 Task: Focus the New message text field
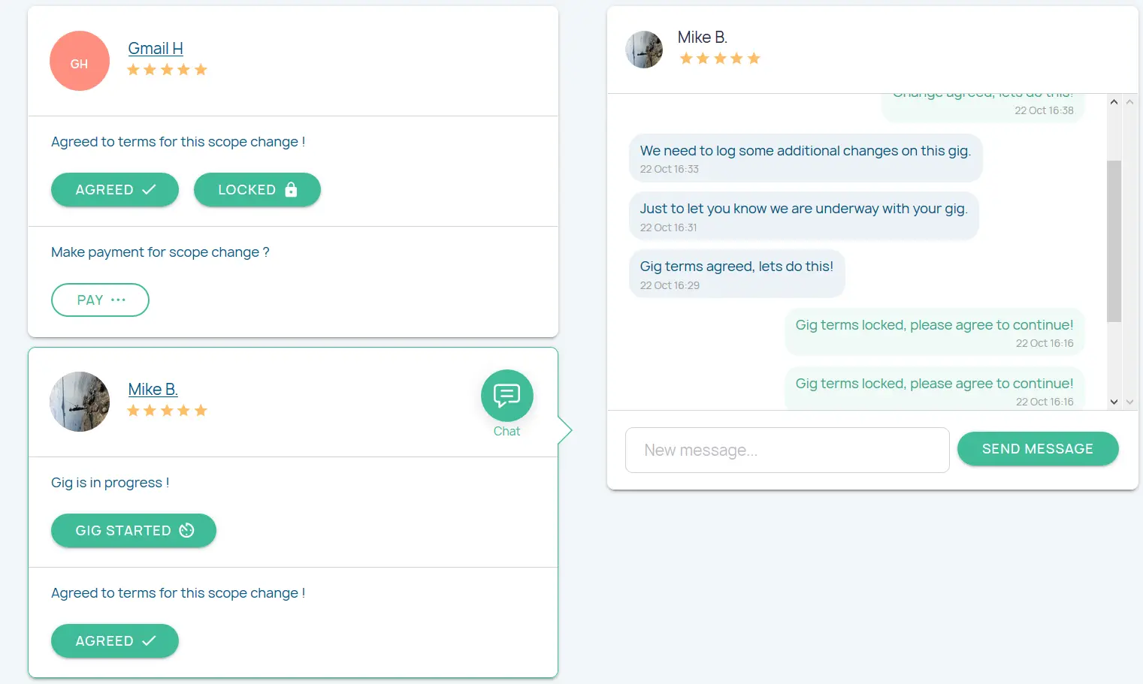(787, 450)
